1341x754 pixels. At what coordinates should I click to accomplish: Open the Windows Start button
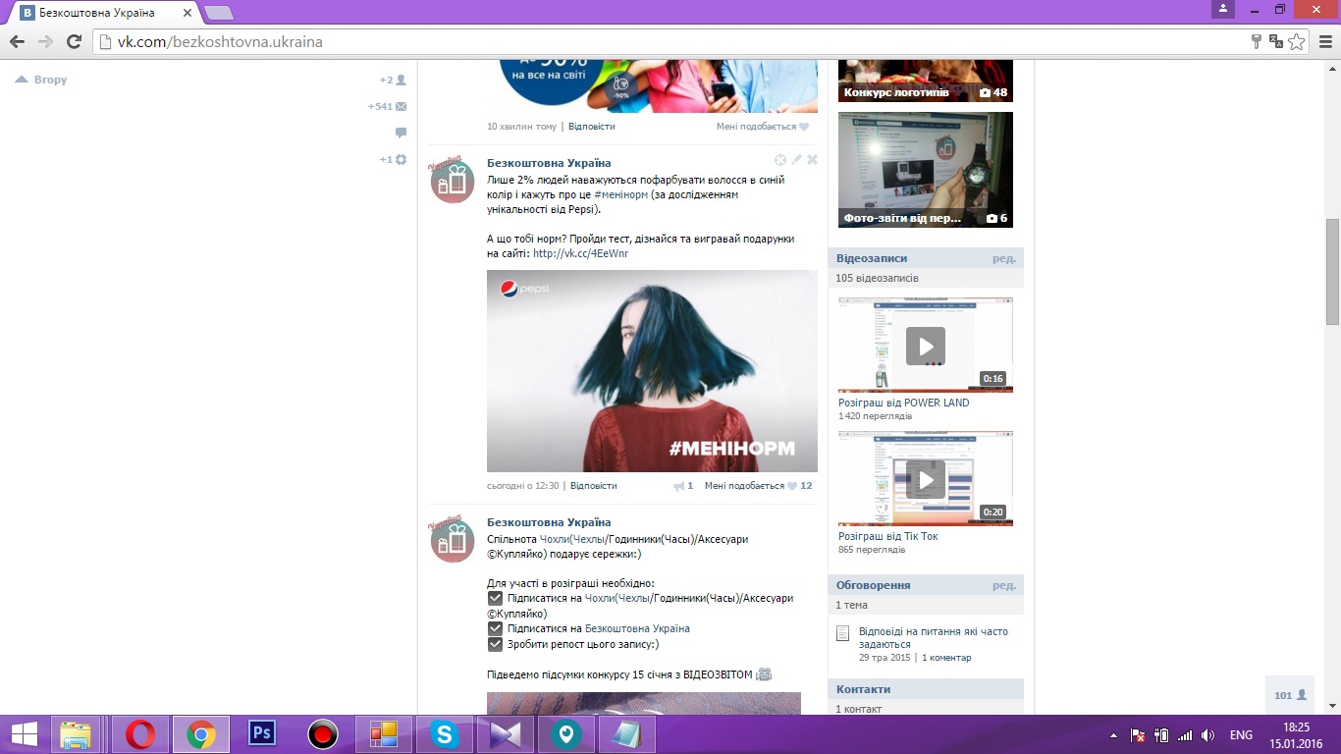24,734
